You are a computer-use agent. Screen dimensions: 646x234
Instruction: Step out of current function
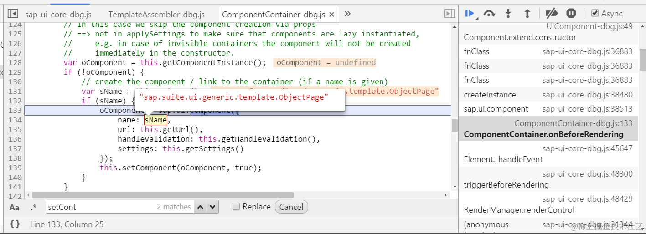[527, 13]
